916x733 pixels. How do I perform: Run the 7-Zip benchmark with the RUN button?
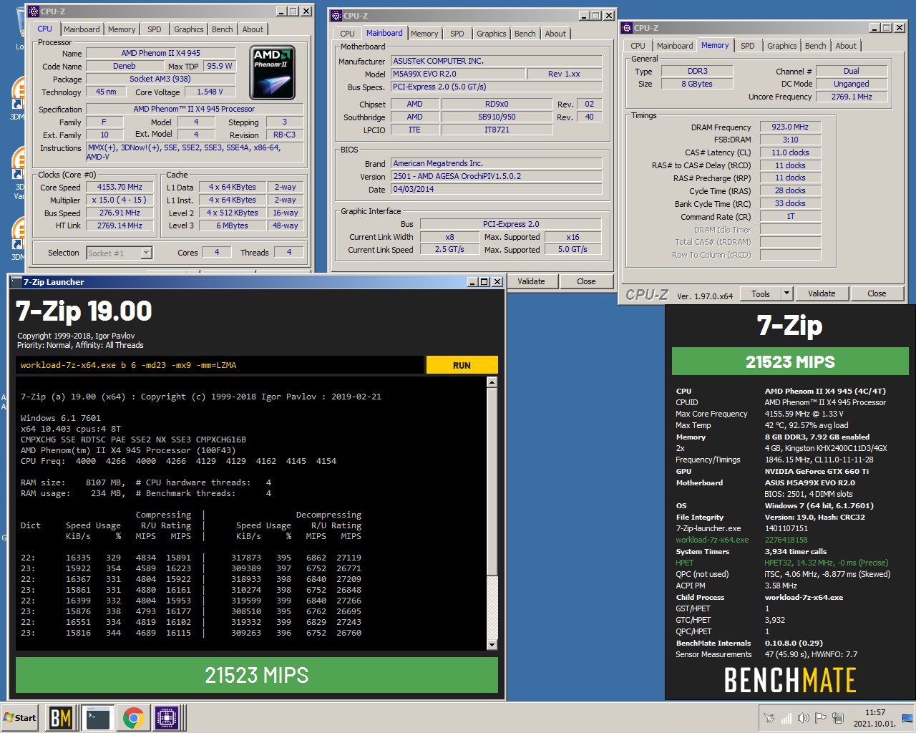click(462, 365)
